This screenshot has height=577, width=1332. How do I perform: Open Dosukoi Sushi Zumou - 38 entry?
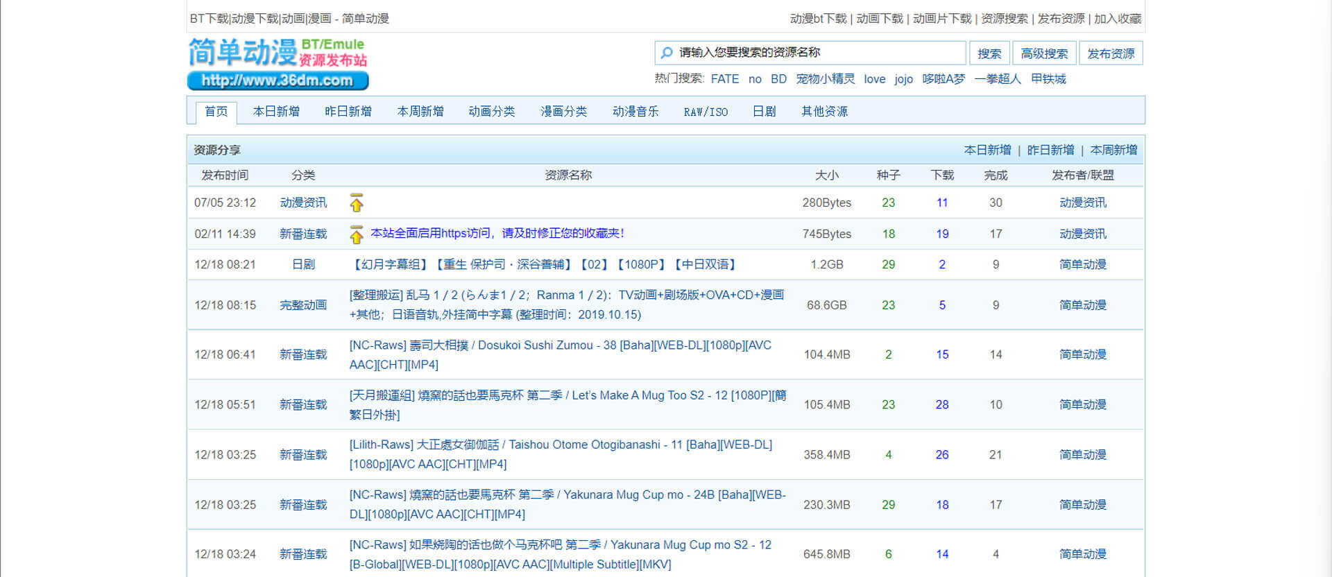click(561, 354)
